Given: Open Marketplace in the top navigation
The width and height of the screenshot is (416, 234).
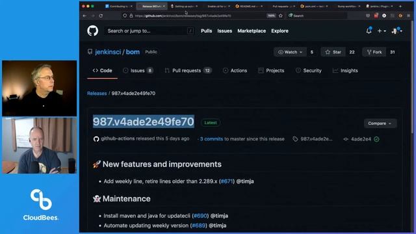Looking at the screenshot, I should (252, 31).
